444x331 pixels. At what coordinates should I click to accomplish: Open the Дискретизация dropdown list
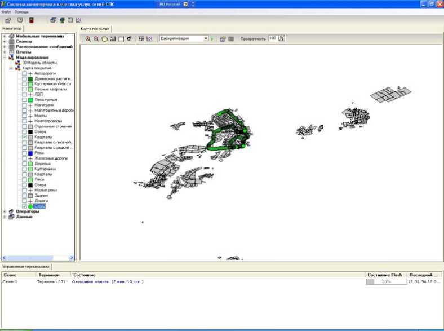click(x=206, y=39)
